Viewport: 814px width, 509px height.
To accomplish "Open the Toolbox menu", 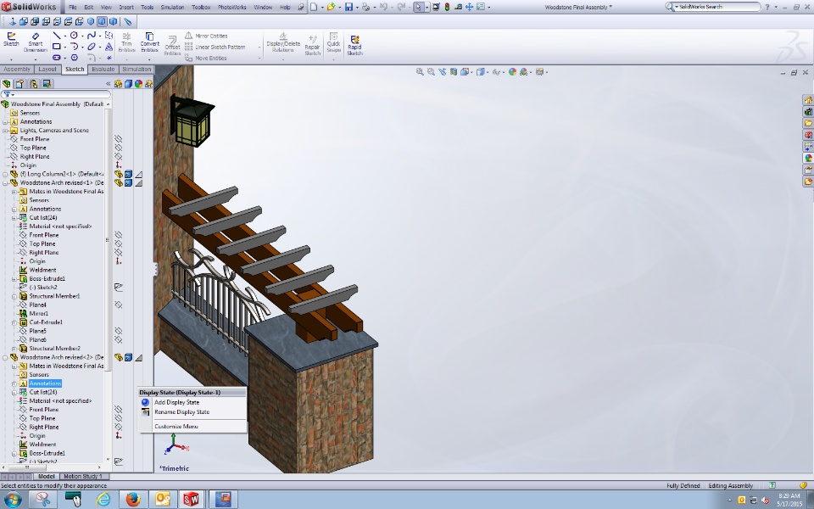I will pos(202,8).
